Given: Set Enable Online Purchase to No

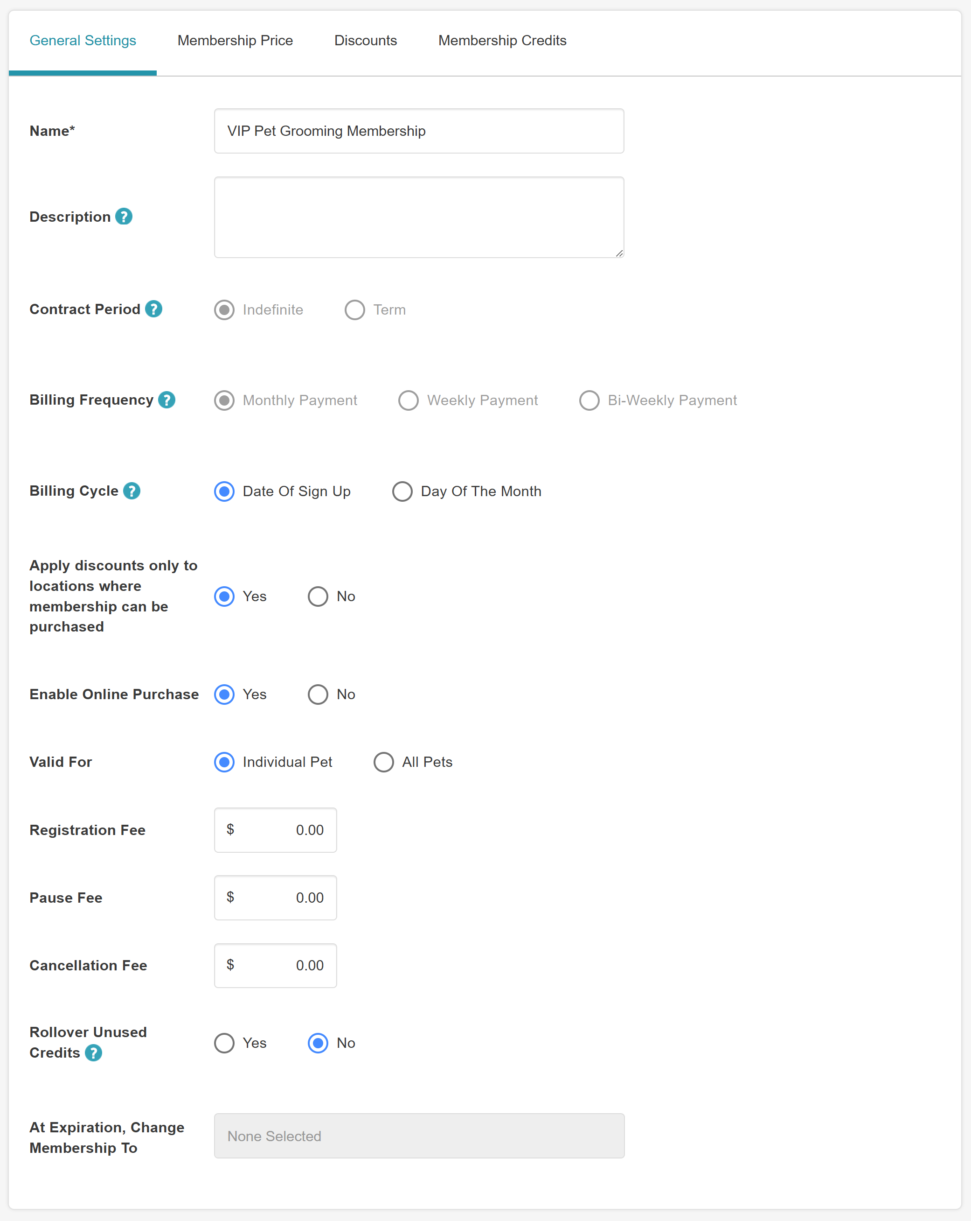Looking at the screenshot, I should tap(318, 695).
